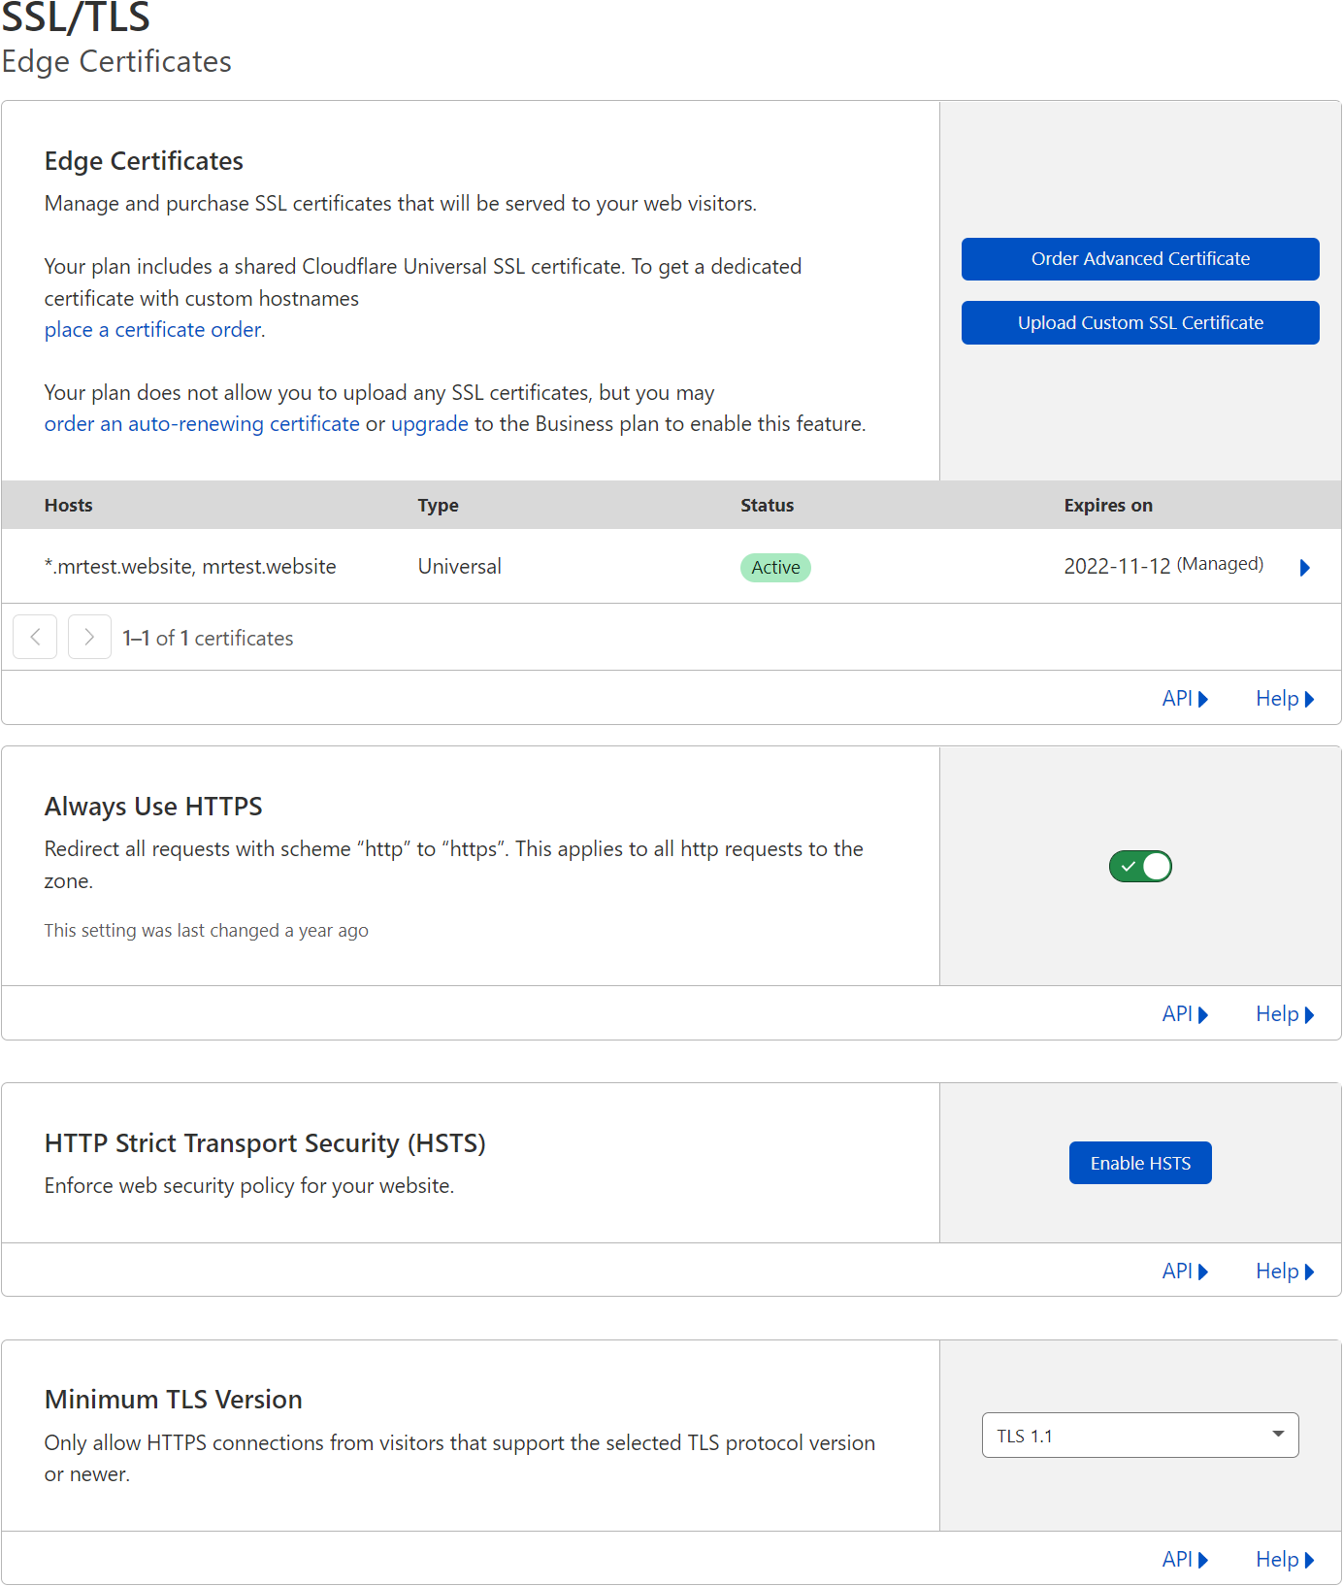Follow the place a certificate order link
The height and width of the screenshot is (1586, 1343).
pos(152,330)
